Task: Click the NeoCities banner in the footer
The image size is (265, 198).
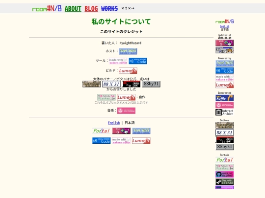Action: [x=141, y=131]
